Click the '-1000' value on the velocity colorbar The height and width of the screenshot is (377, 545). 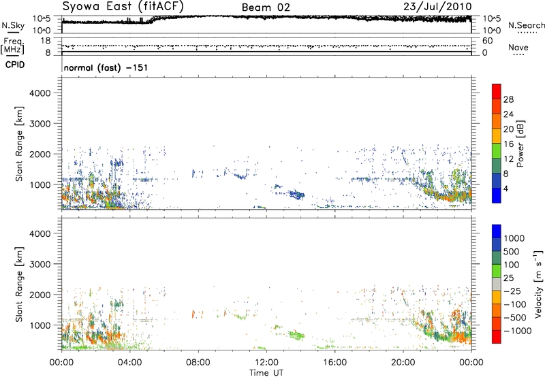pyautogui.click(x=518, y=331)
